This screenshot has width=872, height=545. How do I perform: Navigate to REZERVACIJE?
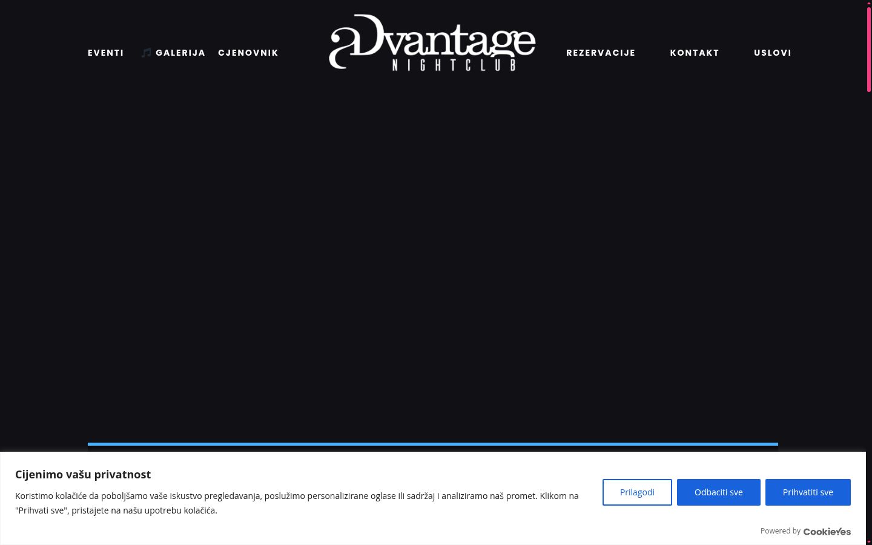(x=601, y=53)
